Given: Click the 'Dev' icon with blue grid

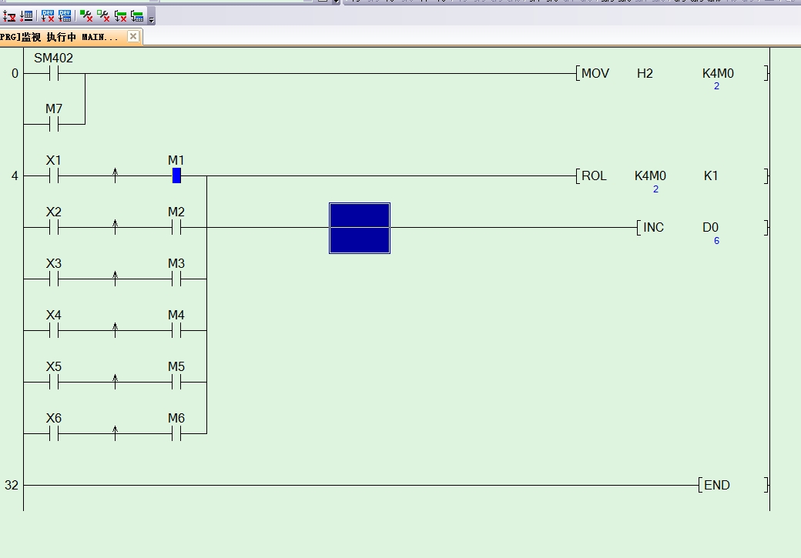Looking at the screenshot, I should (65, 15).
